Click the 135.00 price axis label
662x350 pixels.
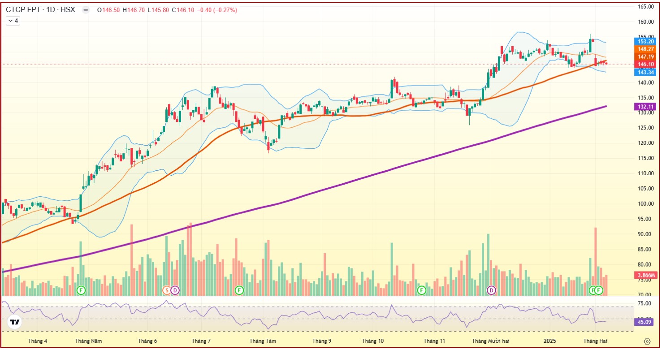[646, 98]
